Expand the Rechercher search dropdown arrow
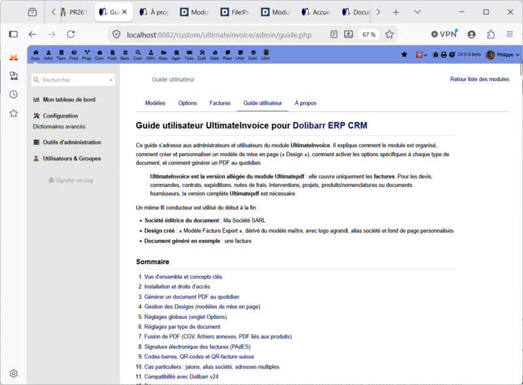 tap(111, 80)
